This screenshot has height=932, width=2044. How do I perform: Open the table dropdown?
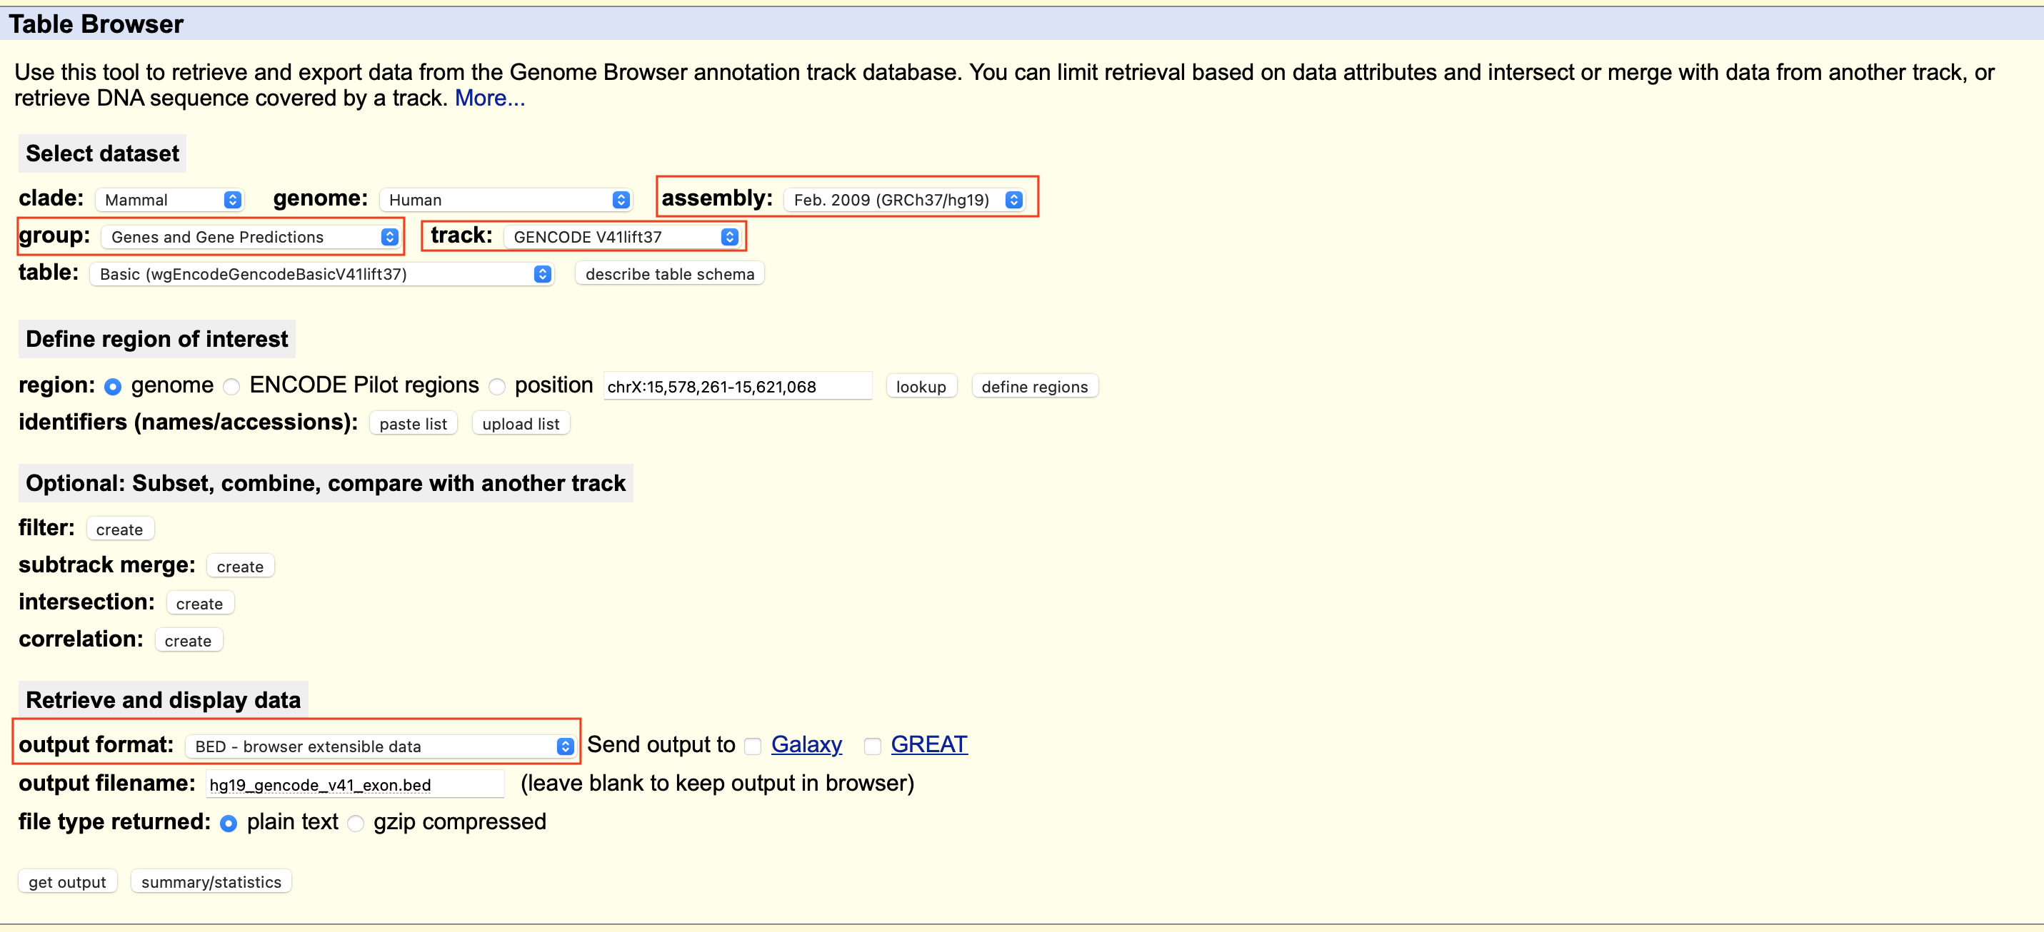tap(321, 273)
